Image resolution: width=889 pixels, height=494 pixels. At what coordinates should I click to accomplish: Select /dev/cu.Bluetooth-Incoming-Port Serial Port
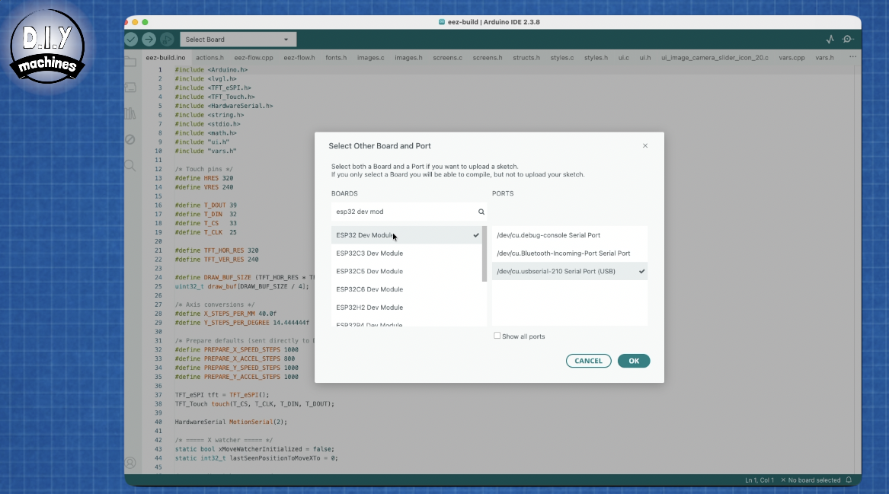click(570, 253)
